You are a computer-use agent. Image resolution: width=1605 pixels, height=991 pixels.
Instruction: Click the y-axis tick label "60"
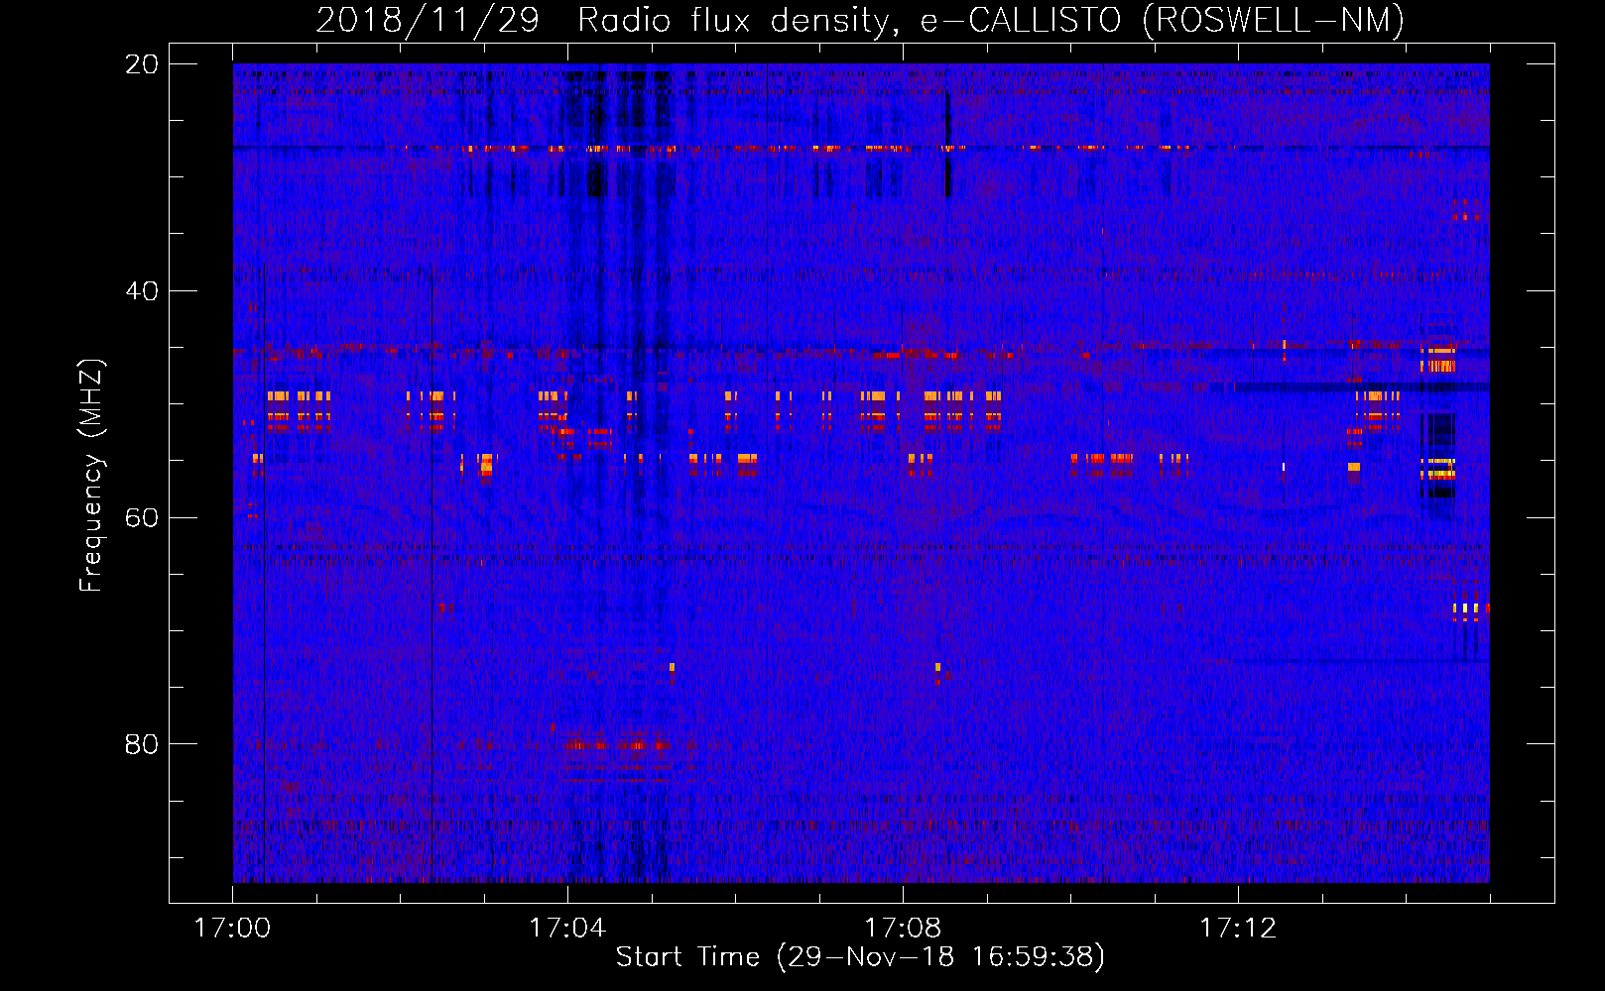tap(142, 517)
